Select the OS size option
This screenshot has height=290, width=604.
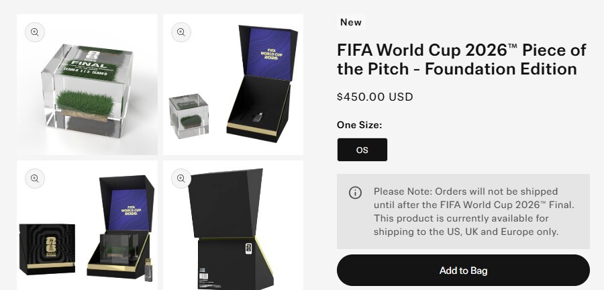[x=362, y=150]
